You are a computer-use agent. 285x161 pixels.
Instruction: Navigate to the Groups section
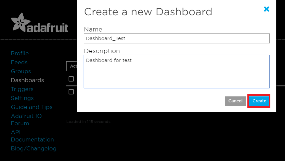point(21,71)
